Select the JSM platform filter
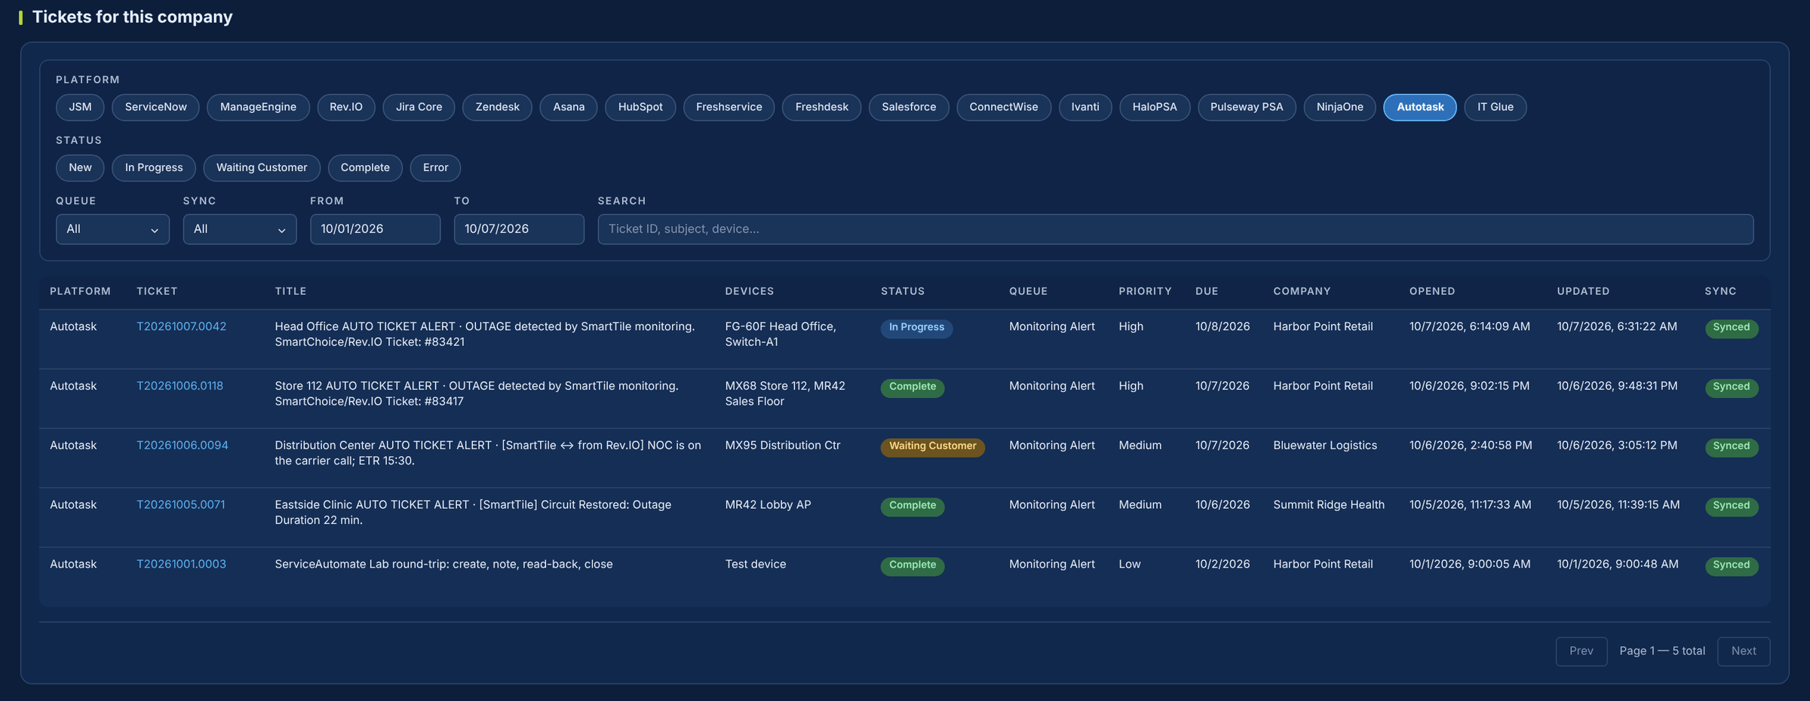The image size is (1810, 701). point(80,107)
